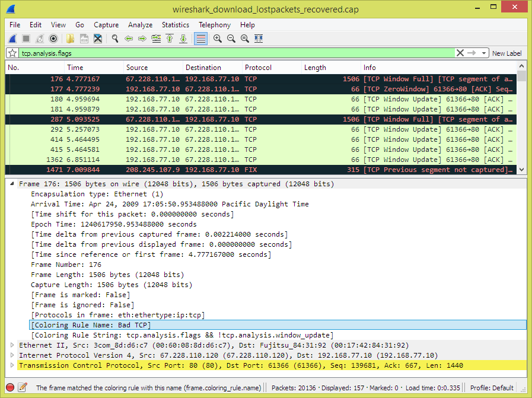Go to the first packet
Viewport: 532px width, 398px height.
point(170,39)
